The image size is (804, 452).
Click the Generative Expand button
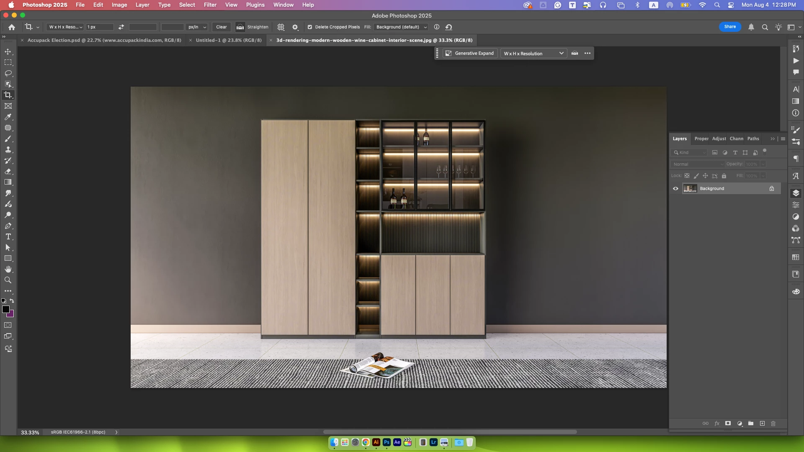coord(470,54)
